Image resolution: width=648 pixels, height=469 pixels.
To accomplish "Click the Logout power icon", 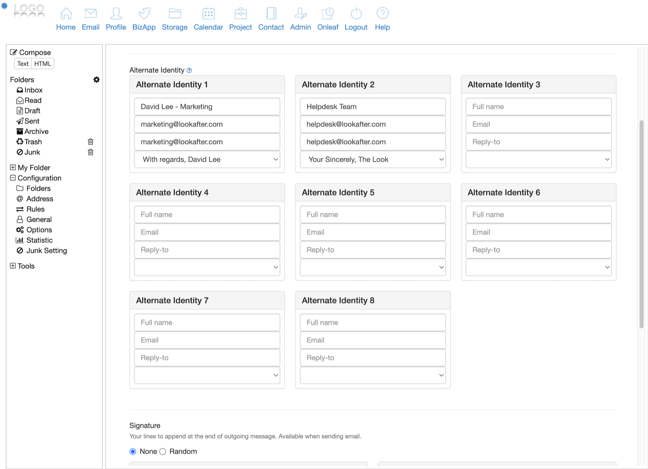I will coord(356,14).
